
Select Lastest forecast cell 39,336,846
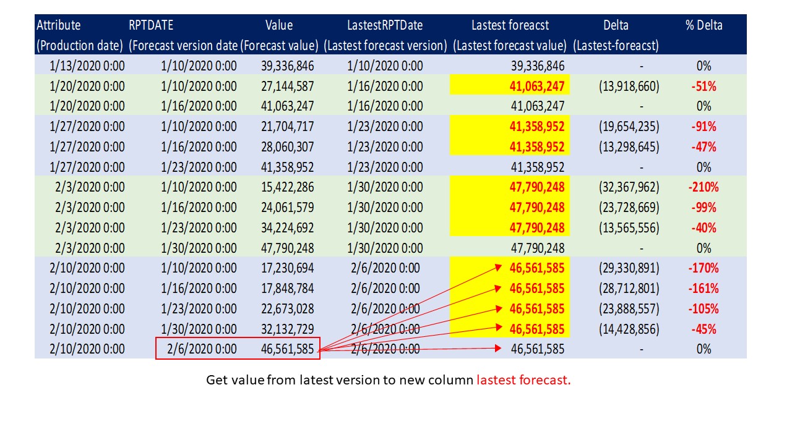[x=538, y=66]
